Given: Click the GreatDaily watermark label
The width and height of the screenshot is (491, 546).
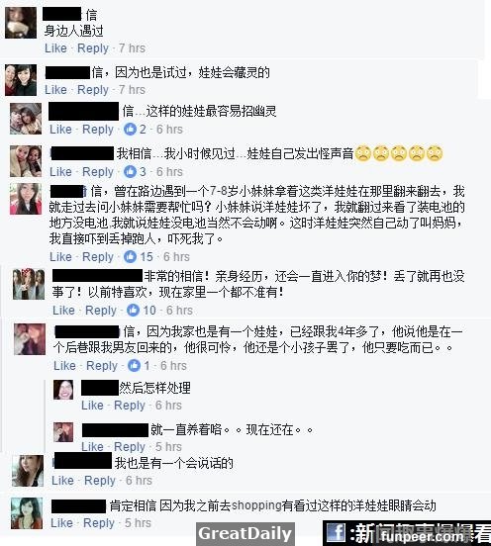Looking at the screenshot, I should click(245, 533).
